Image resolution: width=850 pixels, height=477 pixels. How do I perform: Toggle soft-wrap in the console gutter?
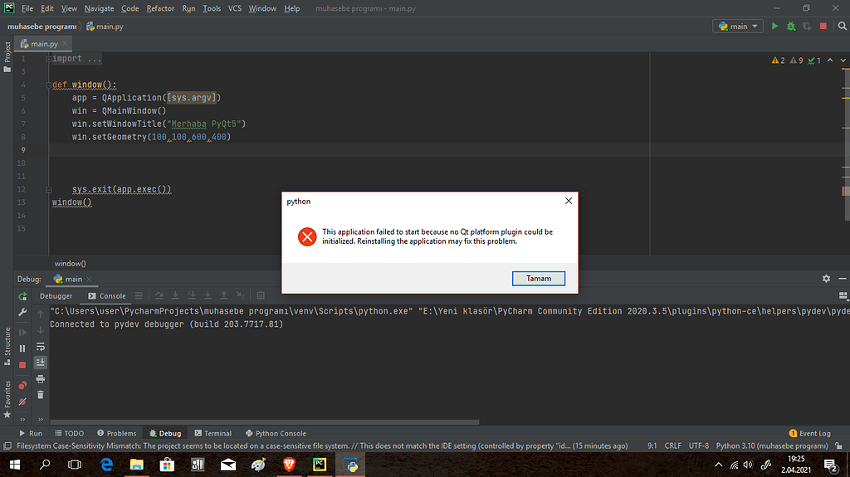tap(41, 346)
